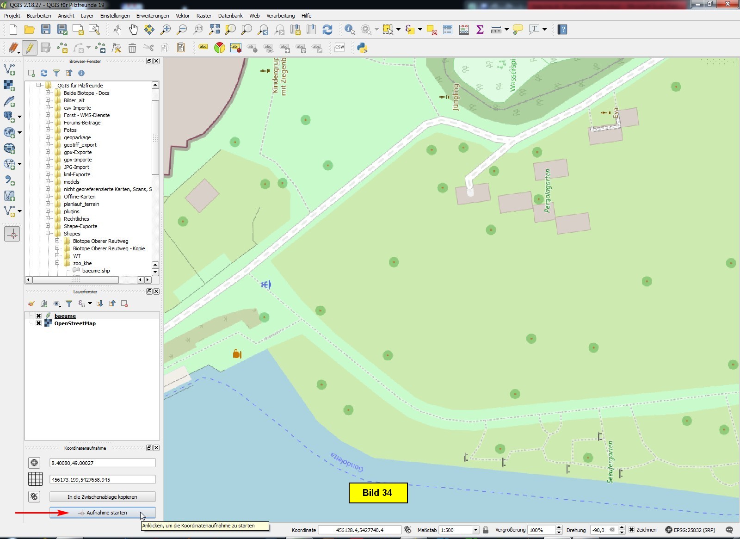Click the Aufnahme starten button
This screenshot has width=740, height=539.
(x=102, y=513)
